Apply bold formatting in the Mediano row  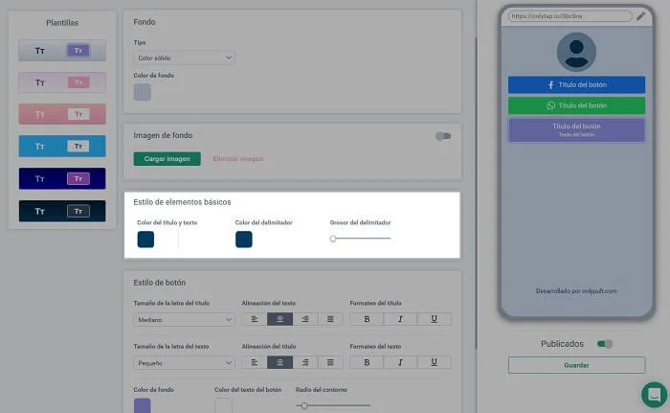[x=367, y=319]
